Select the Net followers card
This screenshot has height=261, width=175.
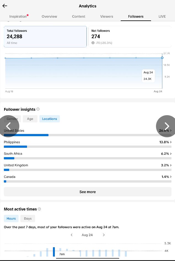point(130,37)
